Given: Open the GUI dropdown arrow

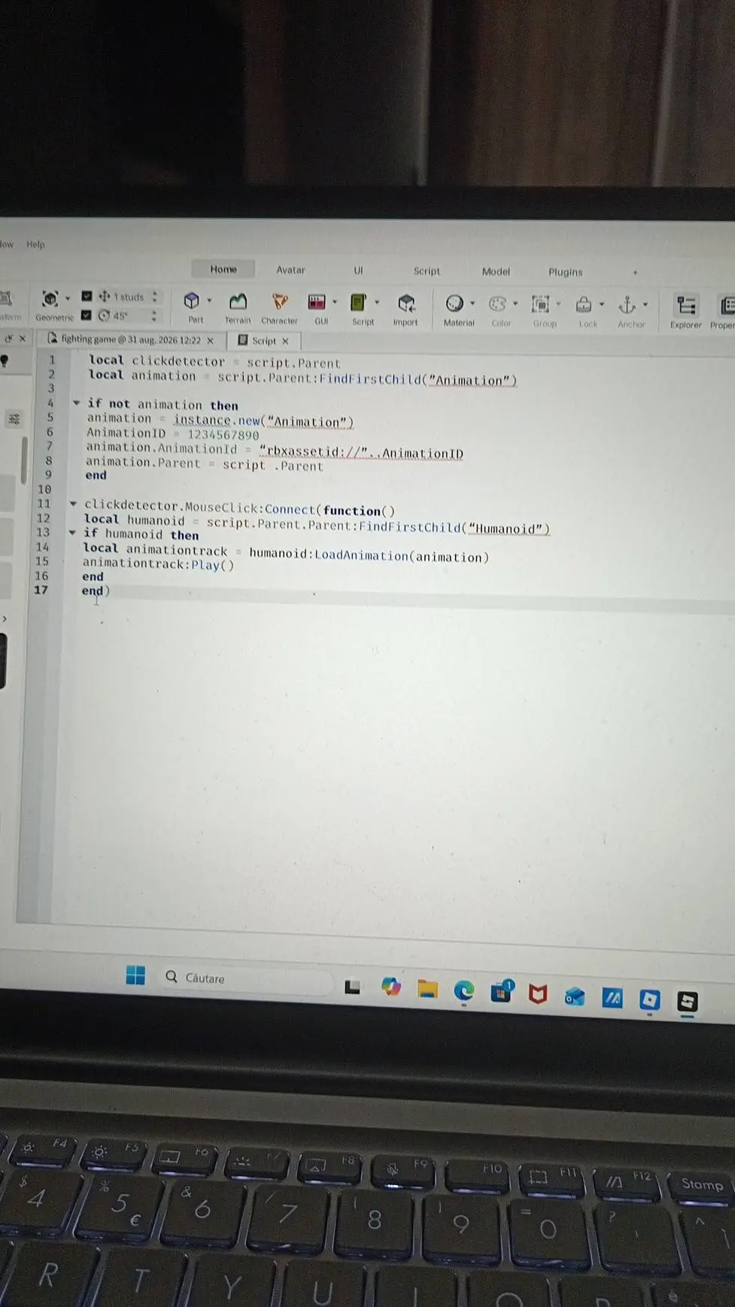Looking at the screenshot, I should tap(335, 302).
